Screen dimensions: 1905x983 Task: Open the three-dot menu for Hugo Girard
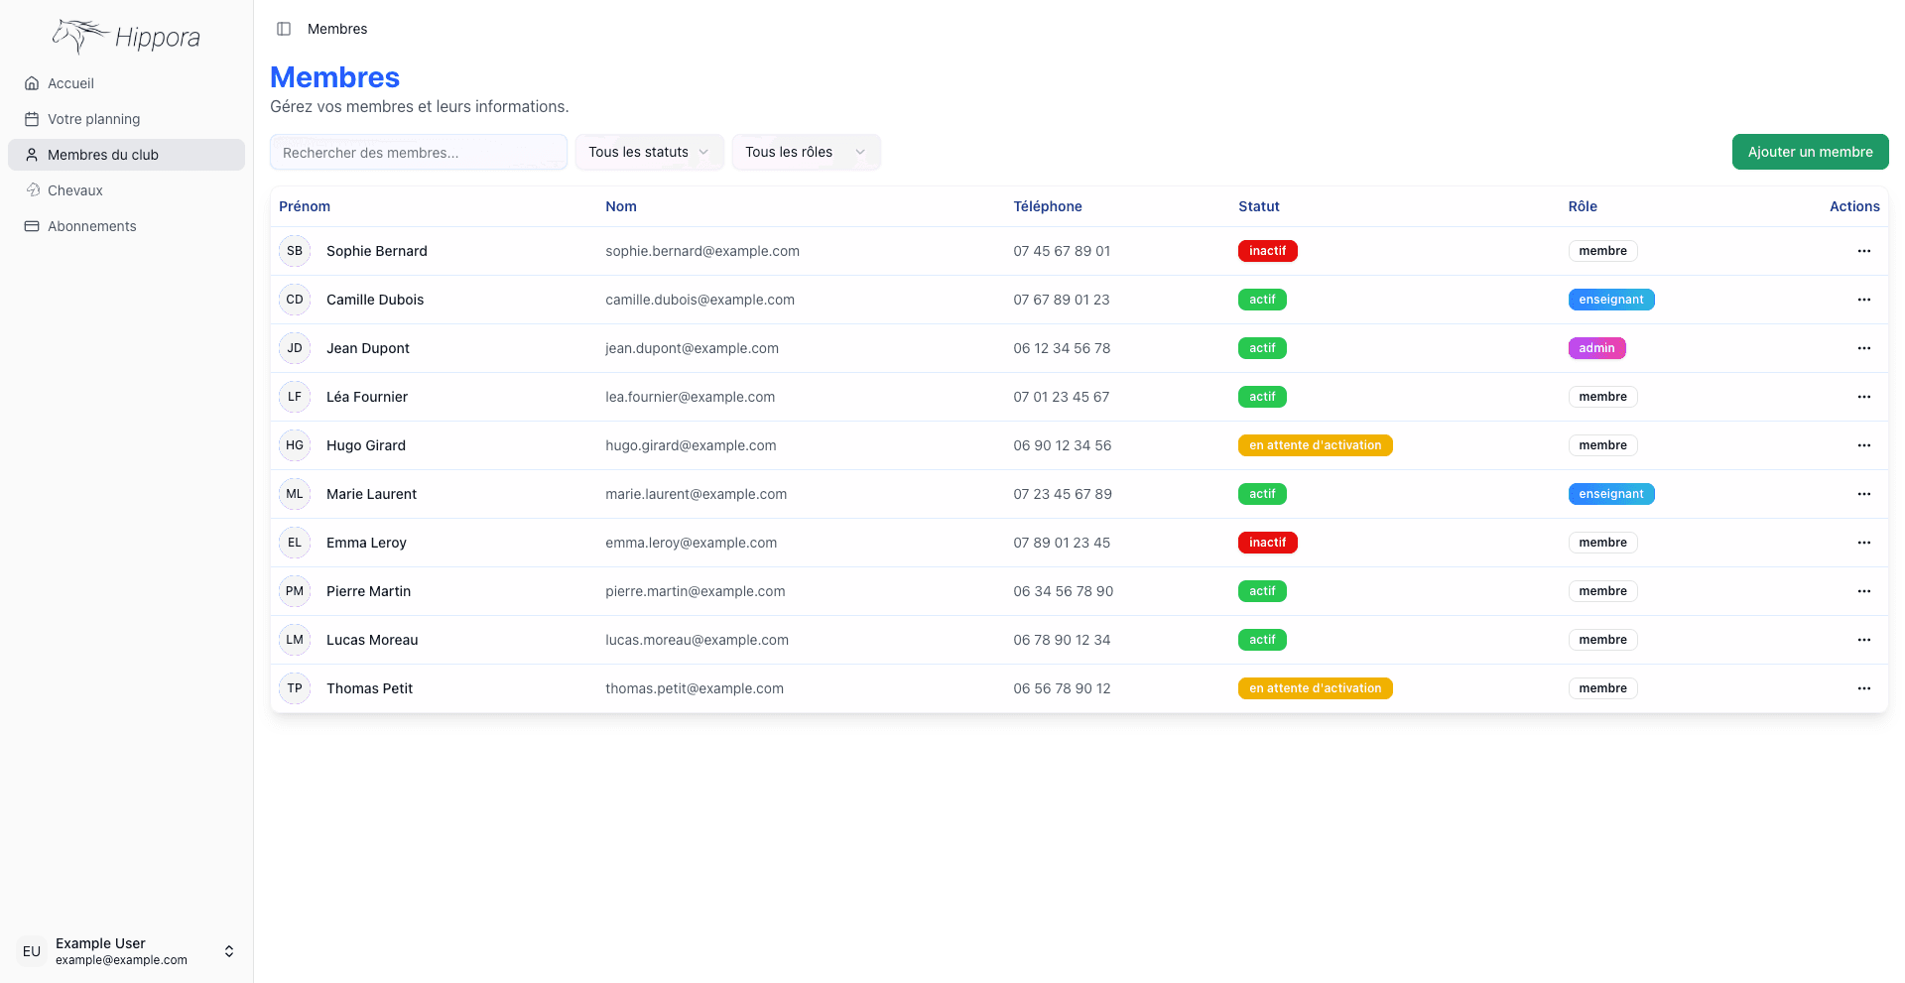pos(1863,445)
